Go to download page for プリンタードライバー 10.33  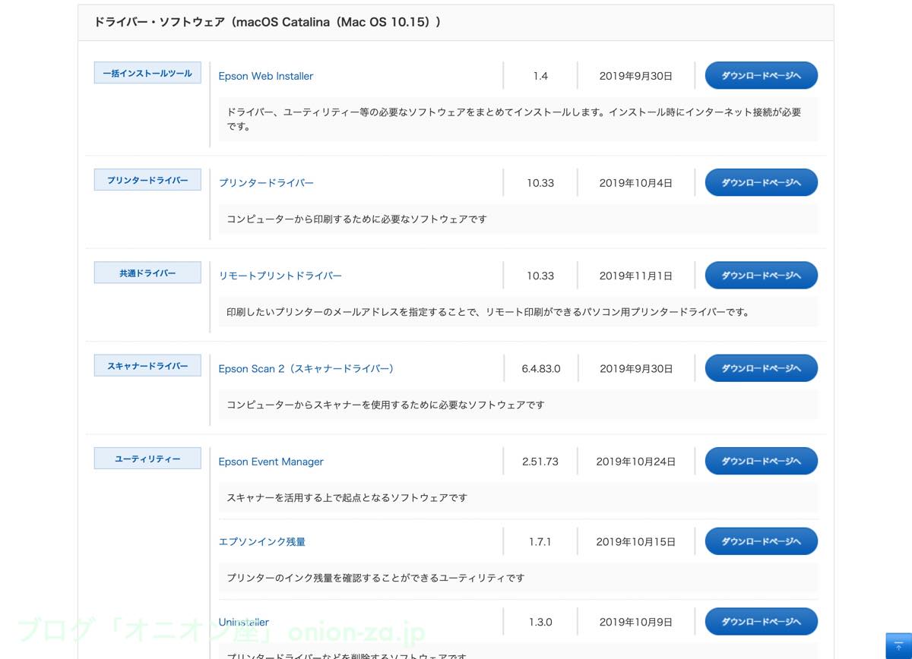761,183
